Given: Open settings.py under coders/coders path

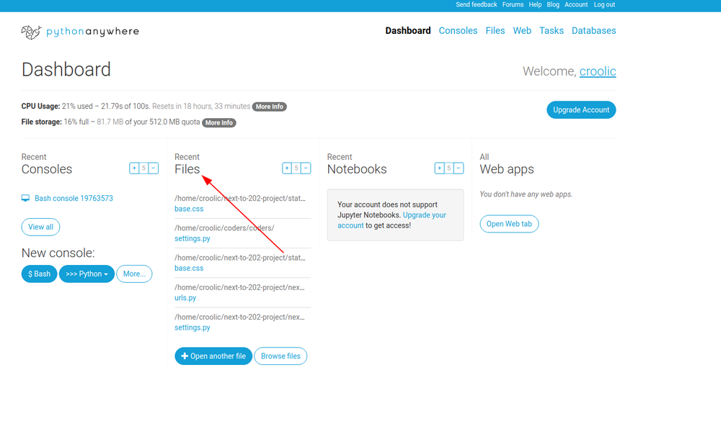Looking at the screenshot, I should tap(193, 239).
